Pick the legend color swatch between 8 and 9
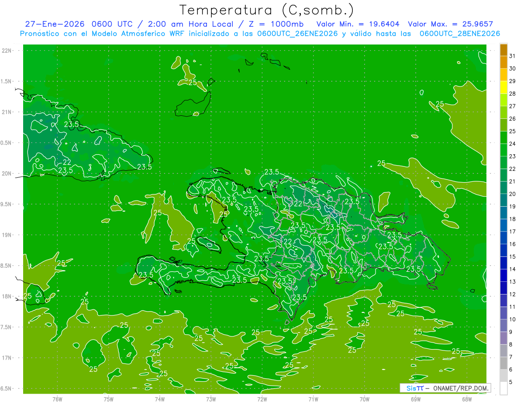The width and height of the screenshot is (524, 405). (x=503, y=338)
